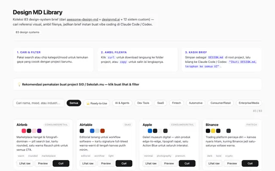Click Lihat raw on the Apple card

click(x=151, y=163)
